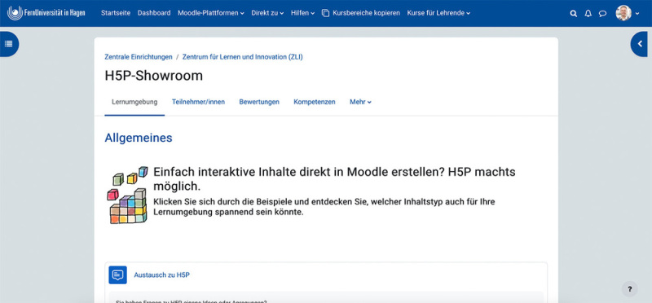The image size is (652, 303).
Task: Open the notifications bell icon
Action: (588, 13)
